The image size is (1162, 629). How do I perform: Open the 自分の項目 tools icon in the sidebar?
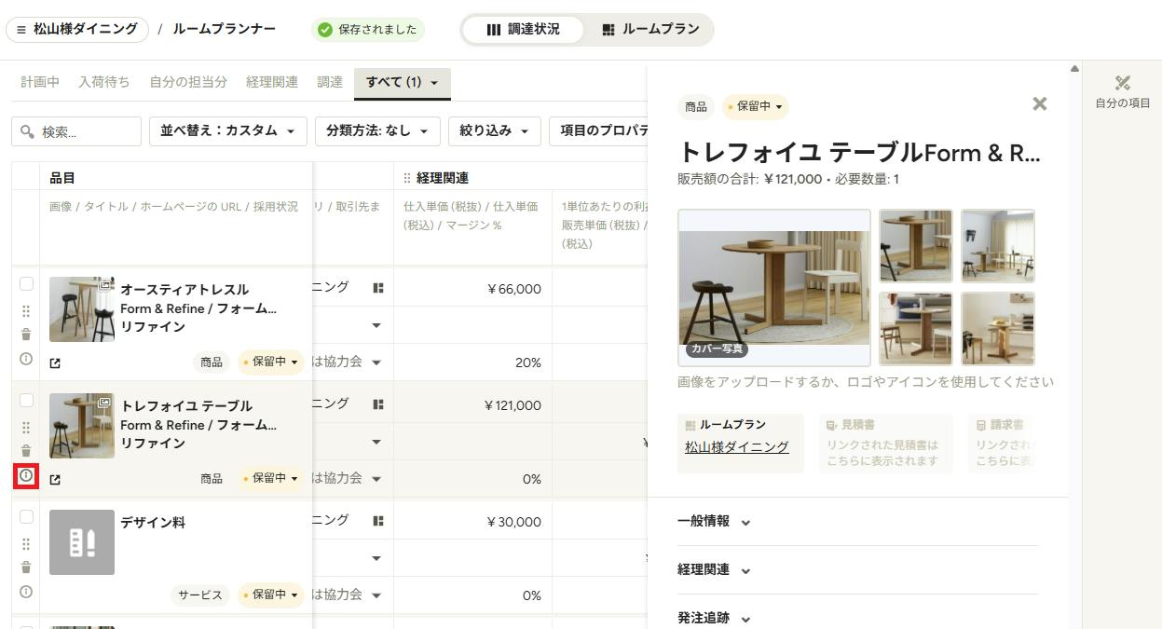pyautogui.click(x=1122, y=84)
